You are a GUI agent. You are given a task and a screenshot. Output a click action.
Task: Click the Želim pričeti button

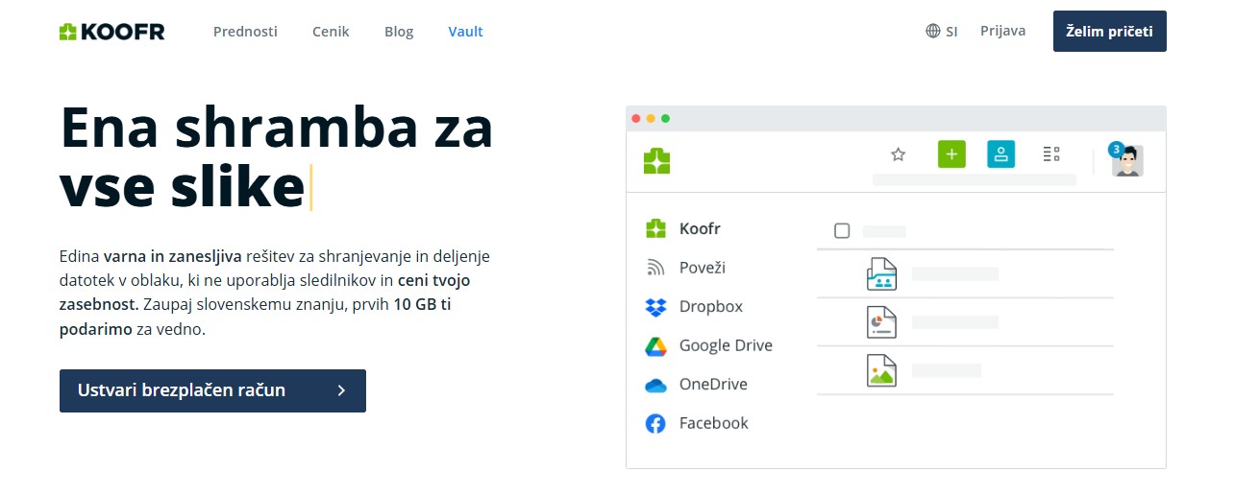coord(1110,32)
